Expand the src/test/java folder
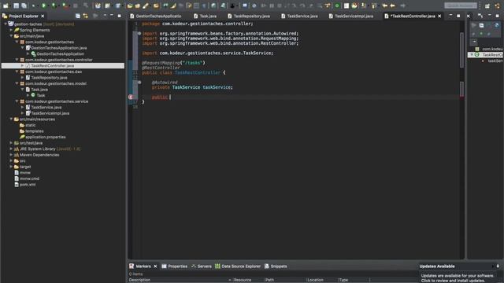 (x=11, y=143)
